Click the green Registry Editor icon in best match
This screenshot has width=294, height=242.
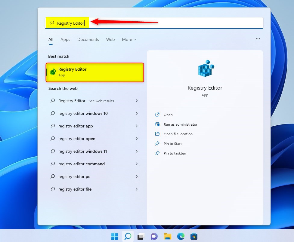tap(53, 72)
